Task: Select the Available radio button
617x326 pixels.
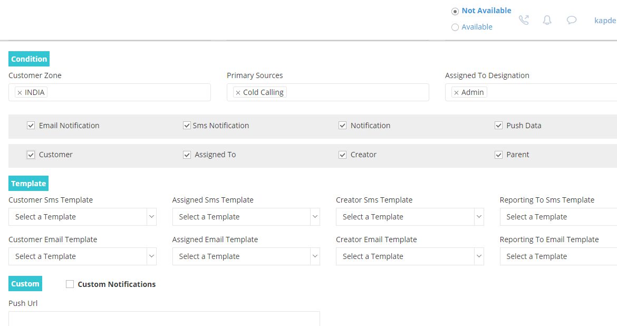Action: [x=455, y=27]
